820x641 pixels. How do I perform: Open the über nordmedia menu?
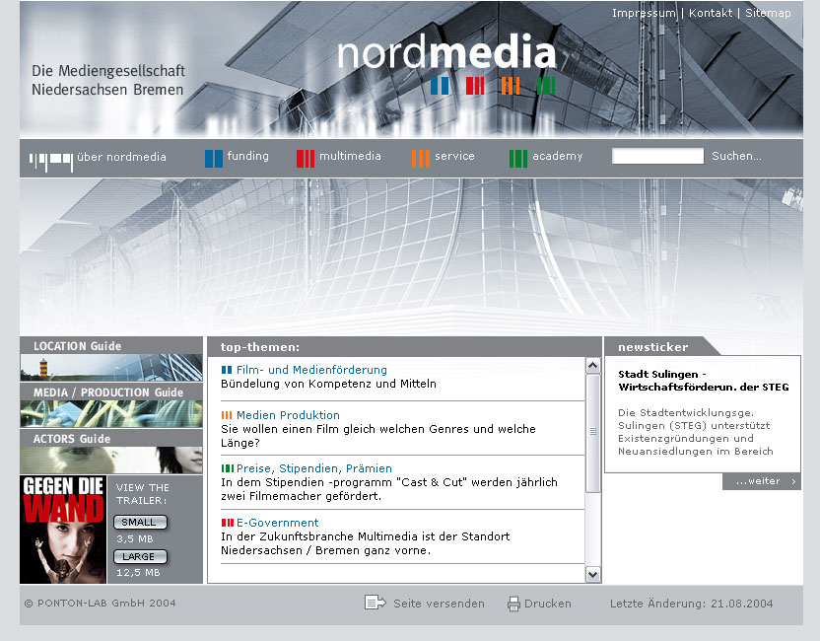tap(121, 157)
